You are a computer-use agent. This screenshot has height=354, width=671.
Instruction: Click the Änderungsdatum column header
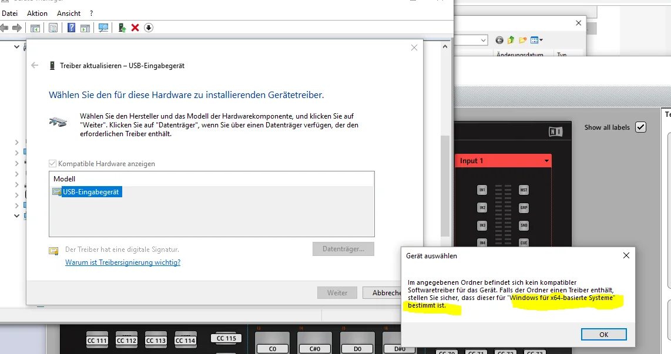coord(520,54)
